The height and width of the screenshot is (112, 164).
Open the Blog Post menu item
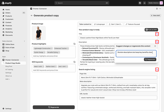point(9,66)
